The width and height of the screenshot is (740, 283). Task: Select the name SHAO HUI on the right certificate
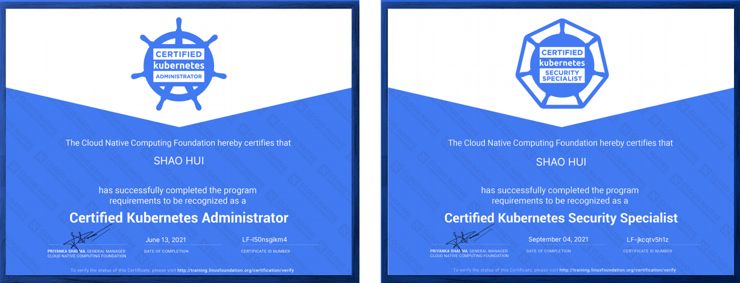pos(561,162)
